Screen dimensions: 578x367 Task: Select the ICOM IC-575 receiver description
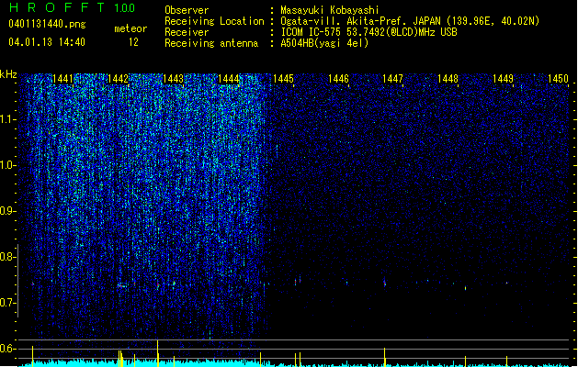[x=369, y=32]
